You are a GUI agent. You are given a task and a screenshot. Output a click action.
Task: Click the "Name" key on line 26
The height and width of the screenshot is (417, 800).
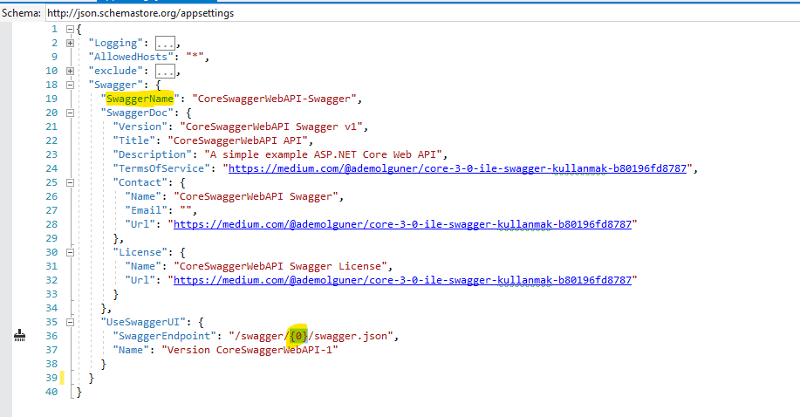[x=143, y=196]
